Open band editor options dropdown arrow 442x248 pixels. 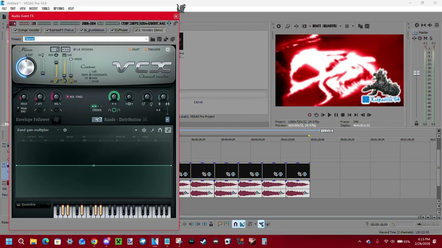click(x=136, y=130)
